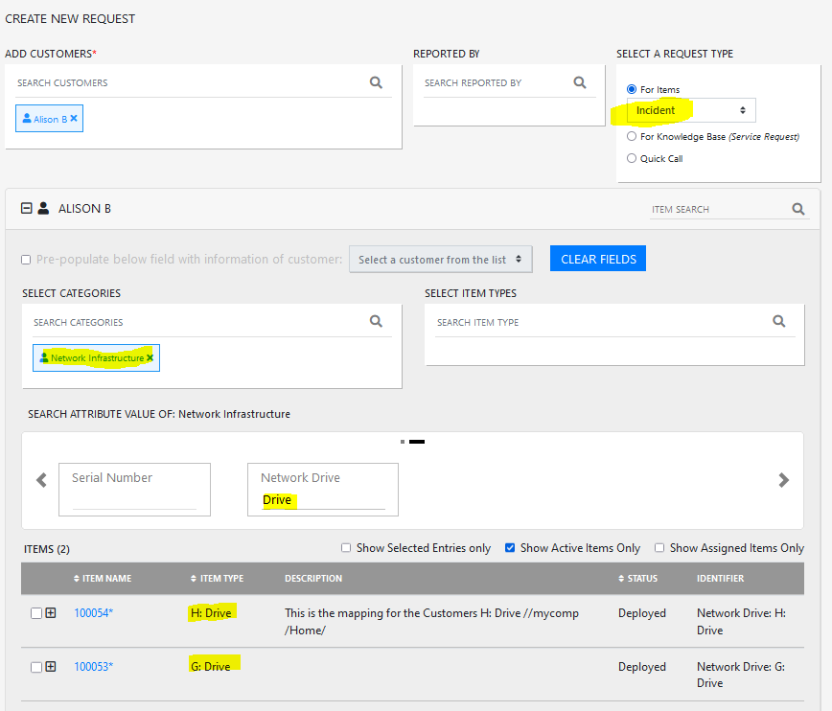
Task: Click the CLEAR FIELDS button
Action: click(x=598, y=259)
